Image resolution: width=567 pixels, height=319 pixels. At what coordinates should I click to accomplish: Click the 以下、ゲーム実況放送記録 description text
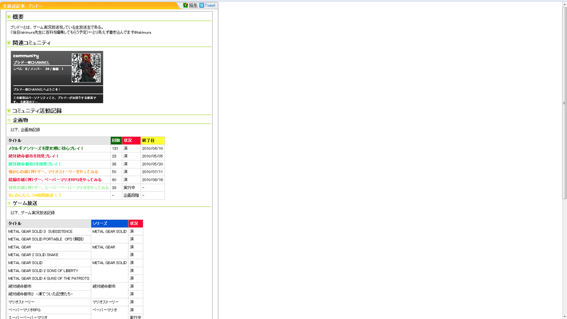click(33, 213)
